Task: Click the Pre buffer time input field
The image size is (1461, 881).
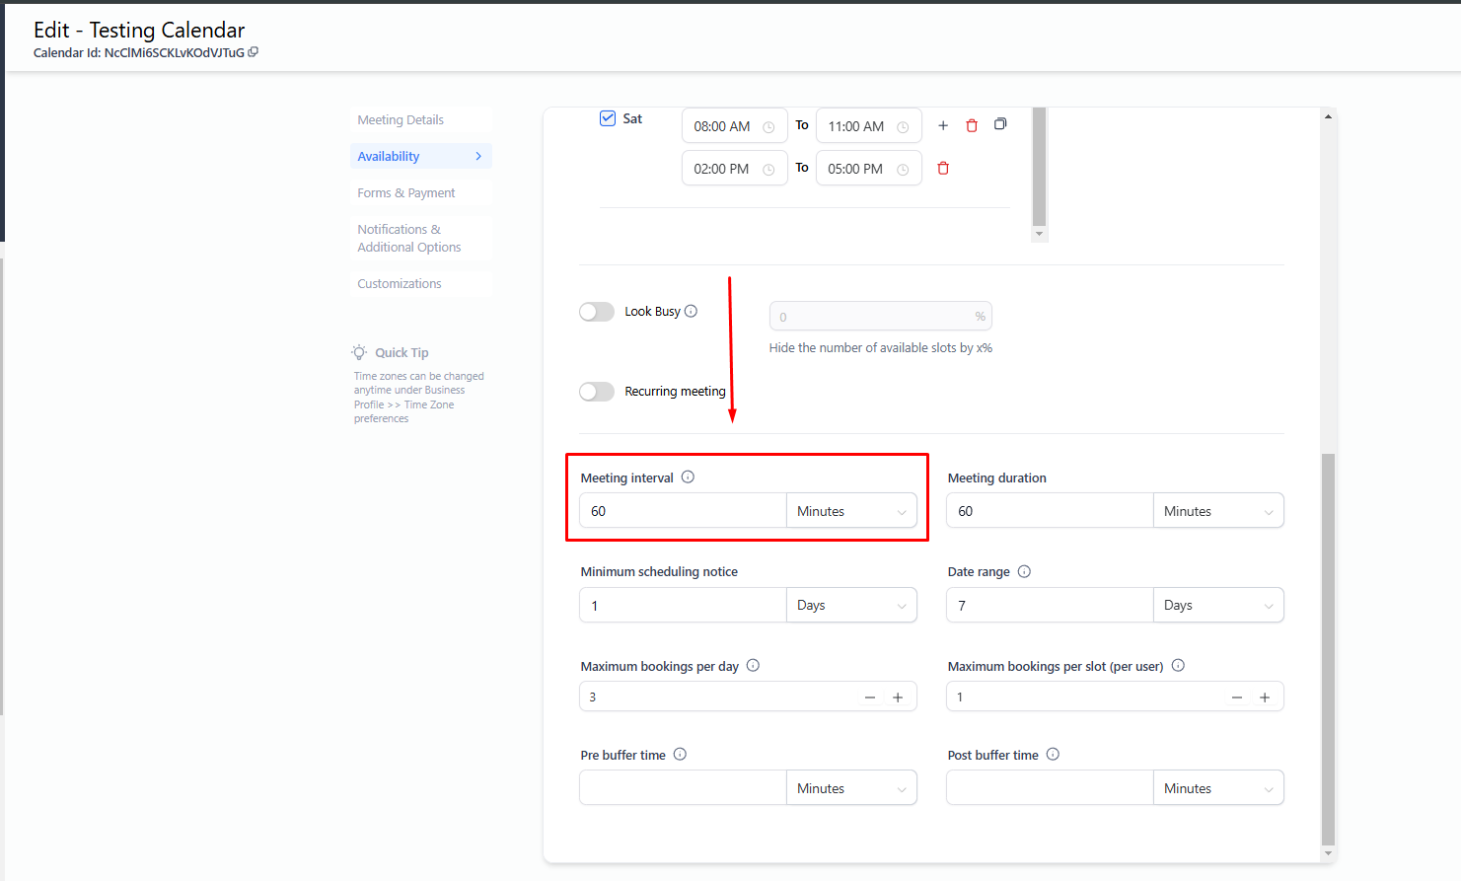Action: (683, 788)
